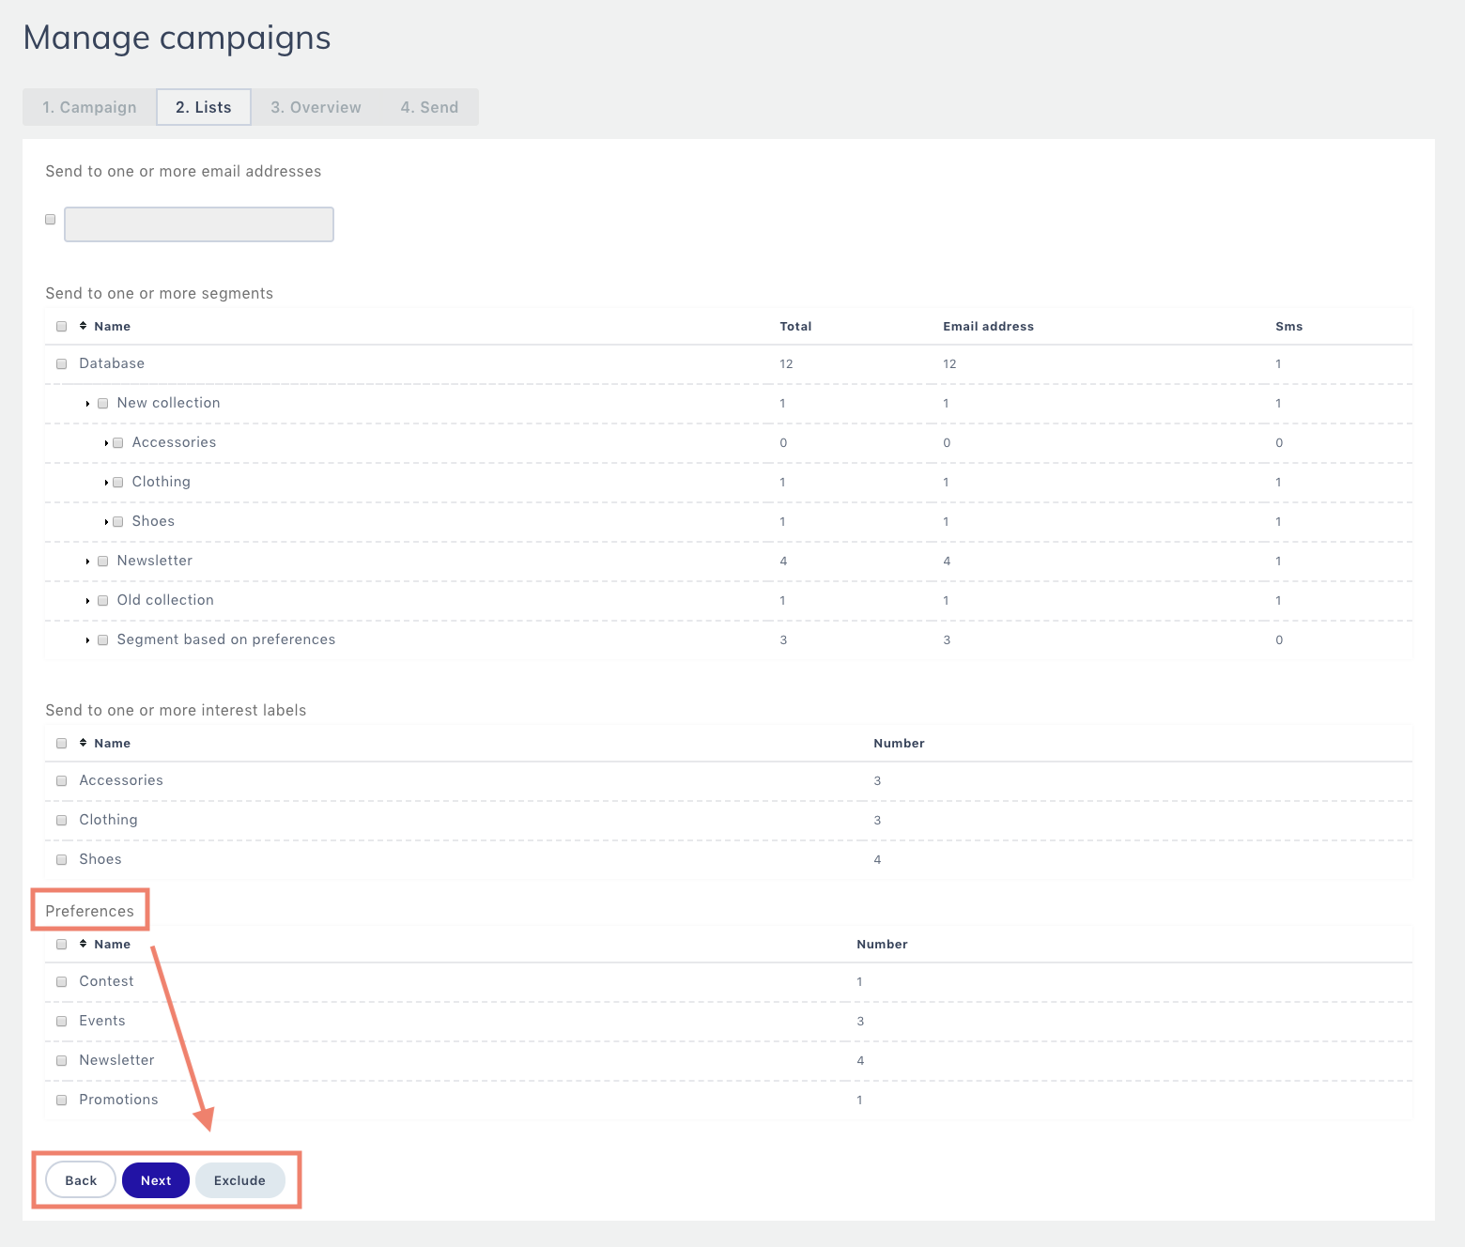Switch to the 4. Send tab
The image size is (1465, 1247).
[x=429, y=107]
